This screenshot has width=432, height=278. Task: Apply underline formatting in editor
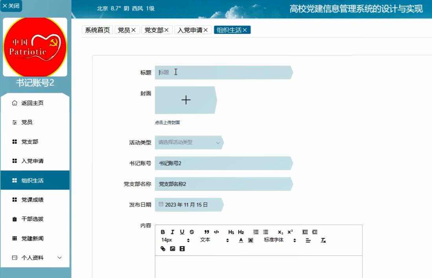click(182, 232)
